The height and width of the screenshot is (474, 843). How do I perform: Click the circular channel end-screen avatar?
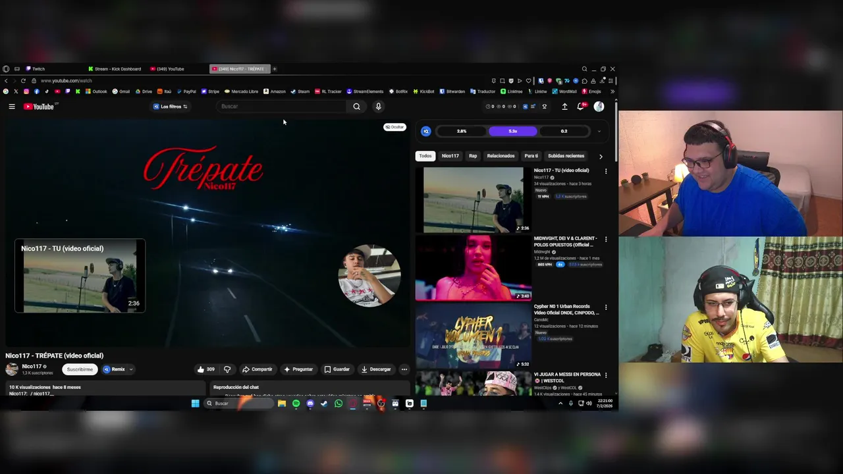[x=369, y=276]
